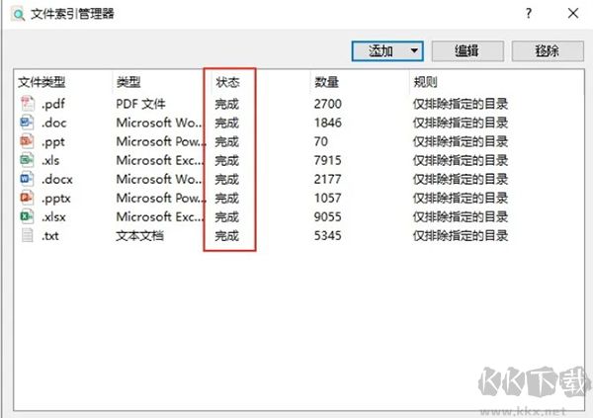Select the .xls file type entry
Image resolution: width=593 pixels, height=418 pixels.
coord(50,160)
